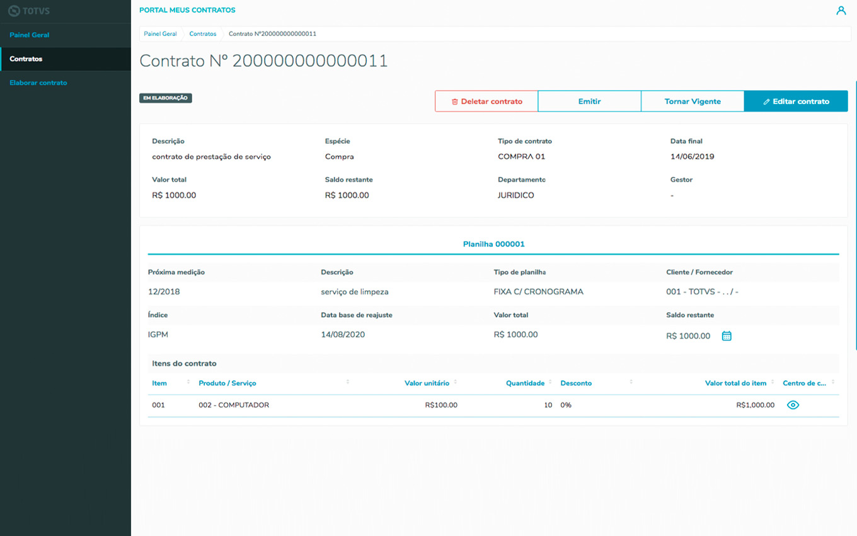Open the calendar icon beside Saldo restante
857x536 pixels.
pos(727,336)
